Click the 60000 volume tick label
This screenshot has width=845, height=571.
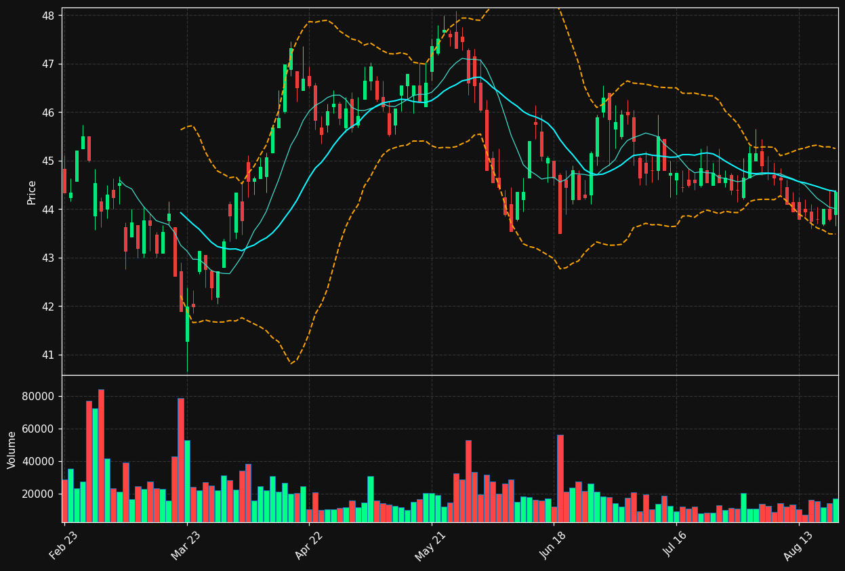pyautogui.click(x=40, y=429)
